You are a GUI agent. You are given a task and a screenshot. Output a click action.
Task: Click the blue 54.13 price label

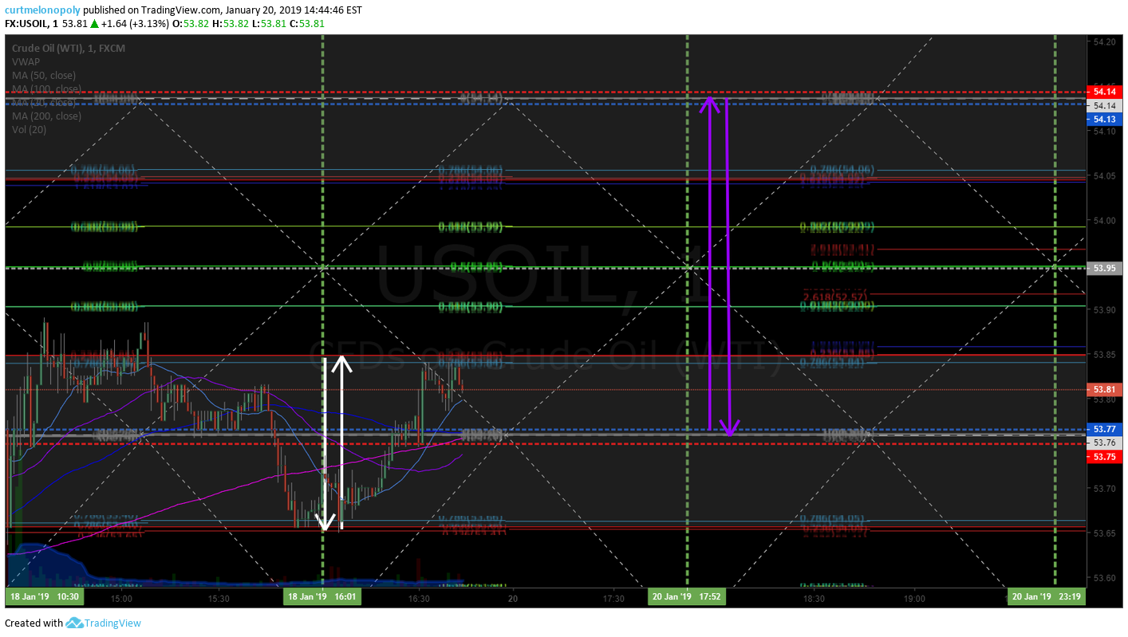coord(1105,120)
